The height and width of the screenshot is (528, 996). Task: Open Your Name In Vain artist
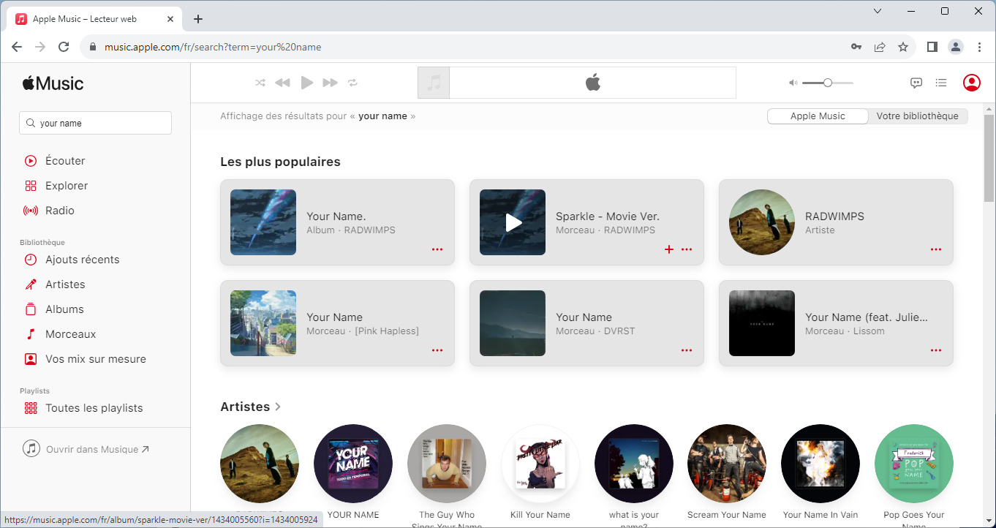[820, 464]
